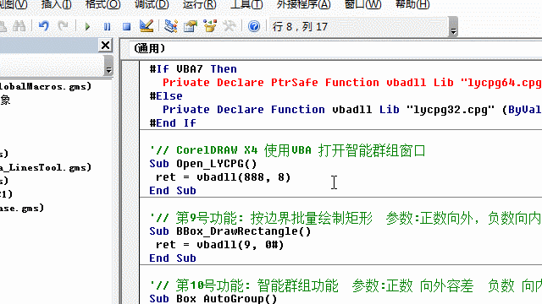Open the 调试(D) menu

pos(152,5)
